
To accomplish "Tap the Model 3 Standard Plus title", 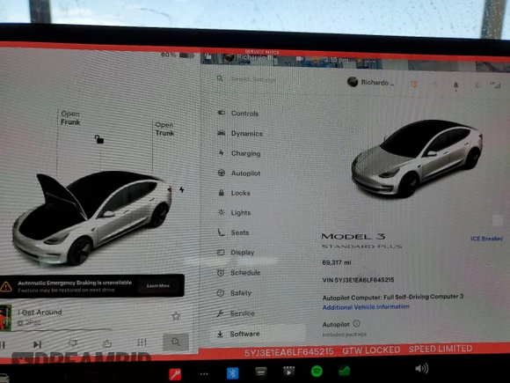I will tap(361, 240).
